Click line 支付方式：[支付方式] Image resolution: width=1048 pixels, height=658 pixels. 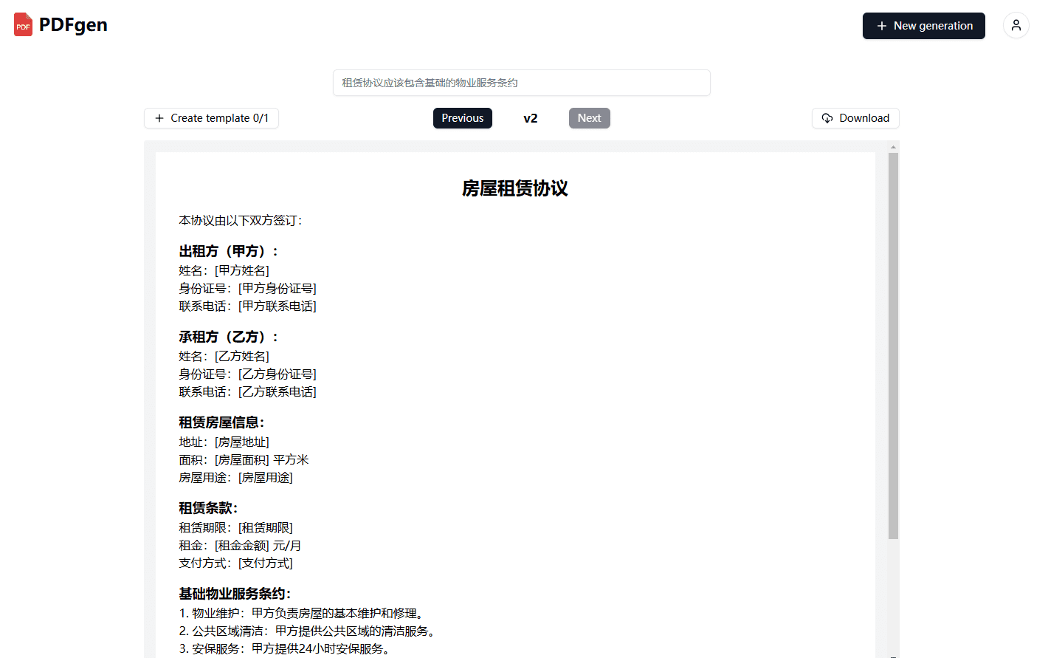click(236, 563)
